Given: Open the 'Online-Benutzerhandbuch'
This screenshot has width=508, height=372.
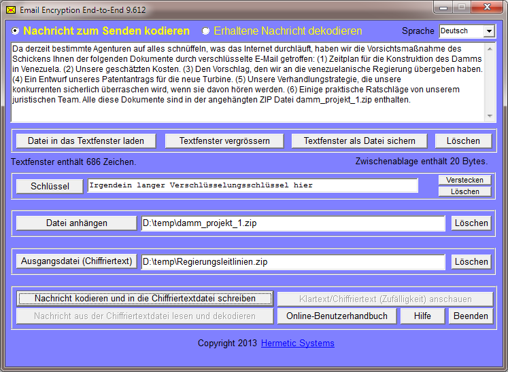Looking at the screenshot, I should click(x=337, y=316).
